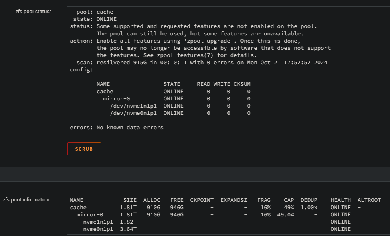The image size is (390, 236).
Task: Click the HEALTH column header
Action: pos(341,200)
